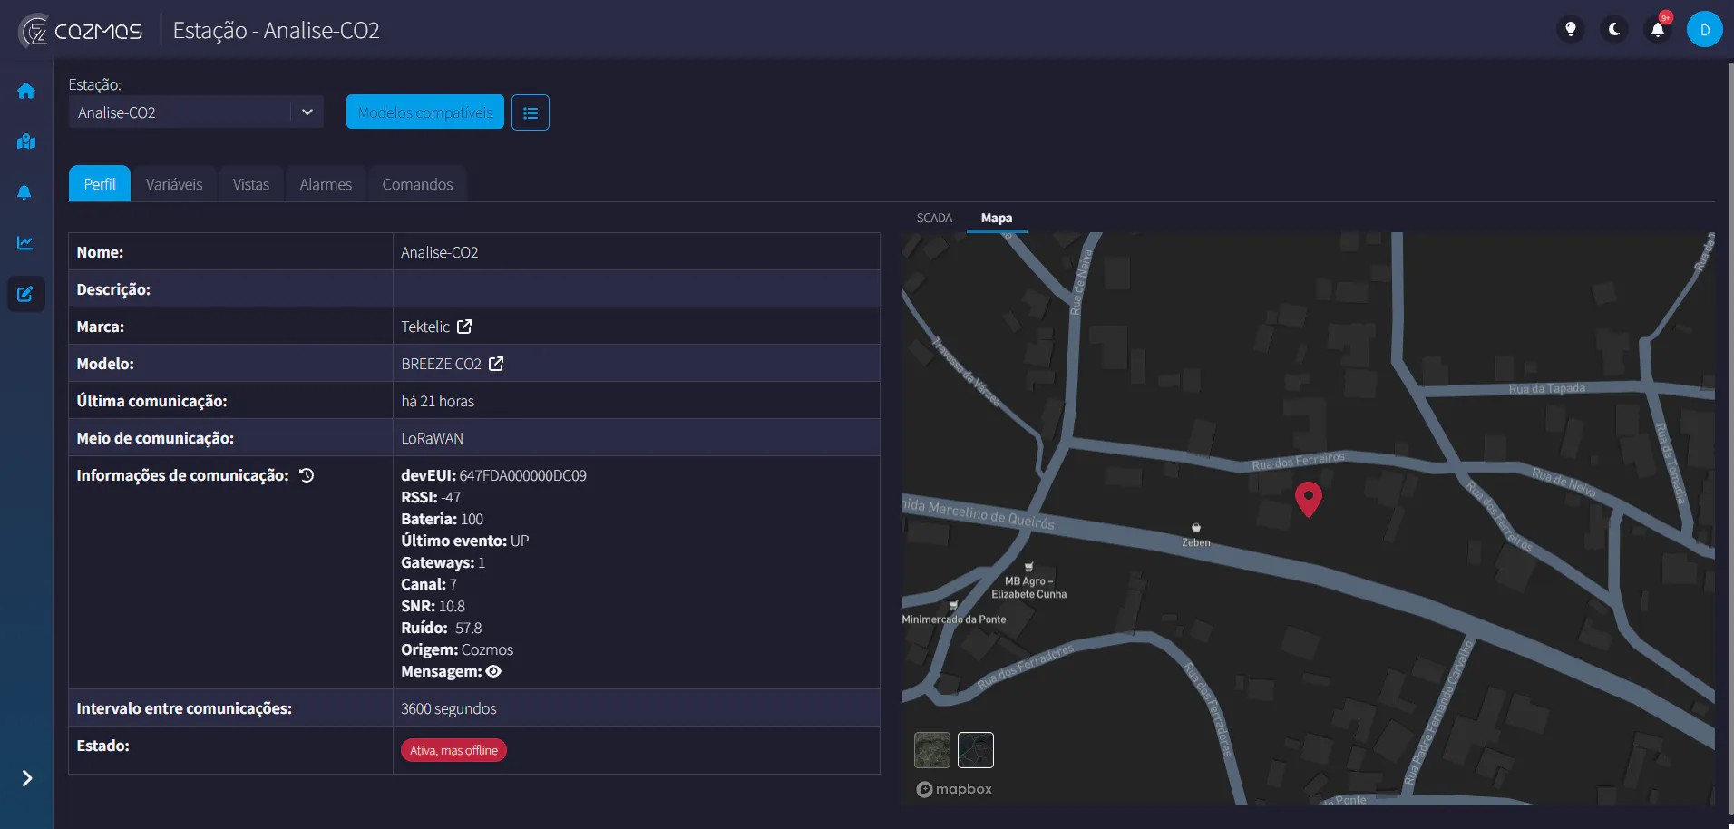Click communication history clock icon
Image resolution: width=1734 pixels, height=829 pixels.
point(307,475)
